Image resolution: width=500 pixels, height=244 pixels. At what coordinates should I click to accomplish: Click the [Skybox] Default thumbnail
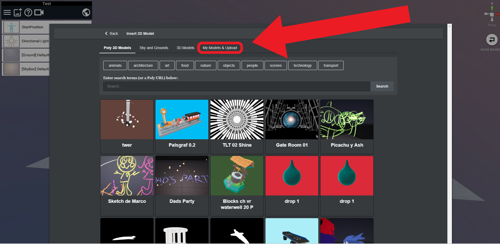click(12, 69)
